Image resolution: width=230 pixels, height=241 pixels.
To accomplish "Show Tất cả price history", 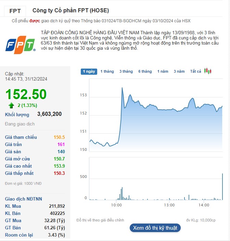I will coord(196,71).
